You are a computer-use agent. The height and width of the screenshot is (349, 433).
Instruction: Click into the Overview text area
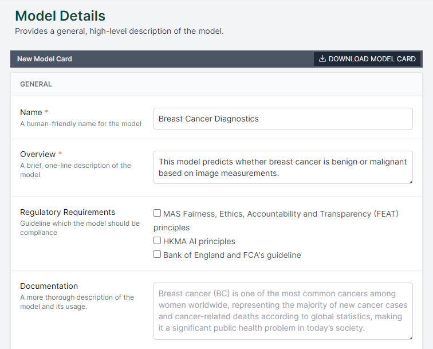[283, 167]
